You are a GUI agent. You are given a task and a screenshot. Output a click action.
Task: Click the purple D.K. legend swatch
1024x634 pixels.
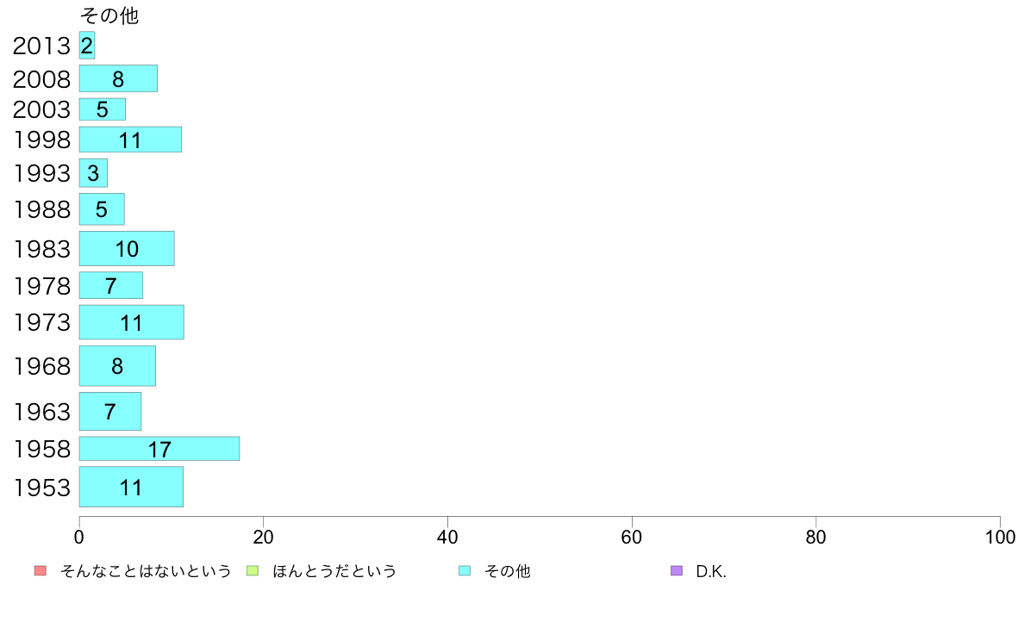tap(677, 570)
